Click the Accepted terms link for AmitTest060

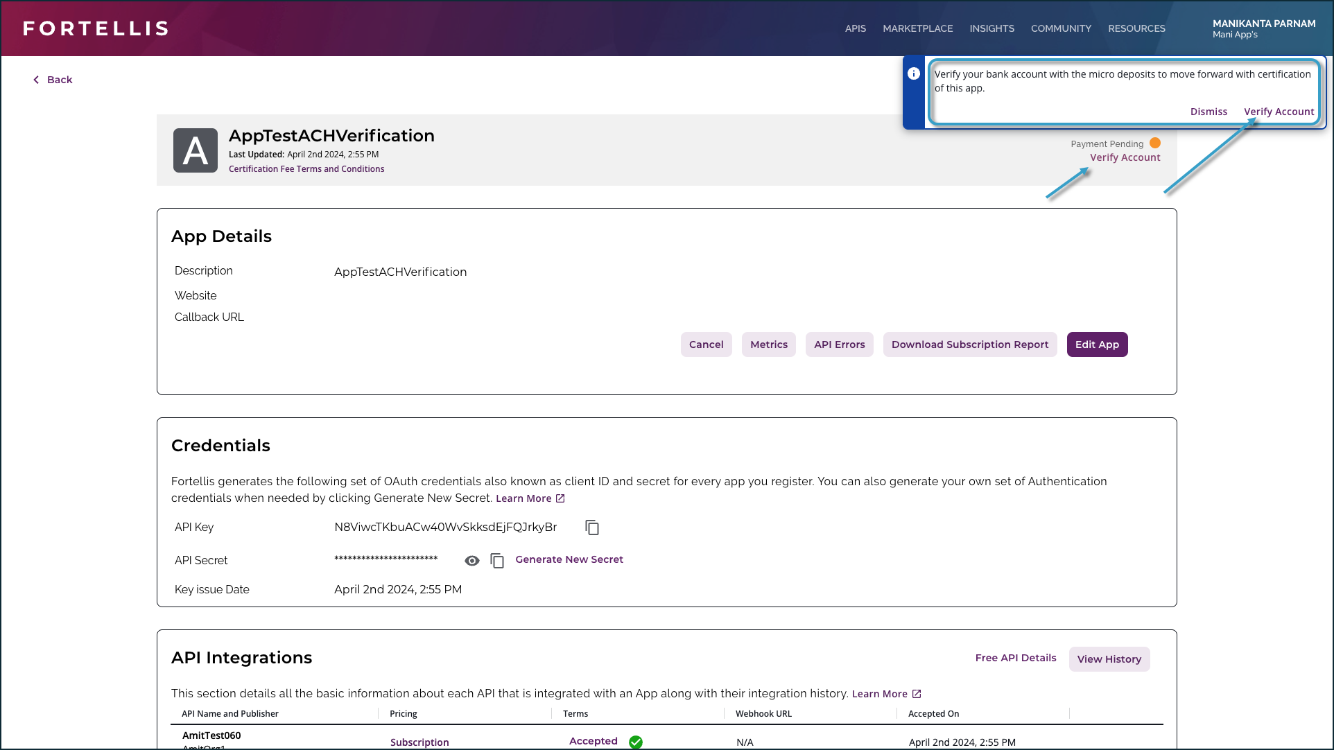point(594,741)
